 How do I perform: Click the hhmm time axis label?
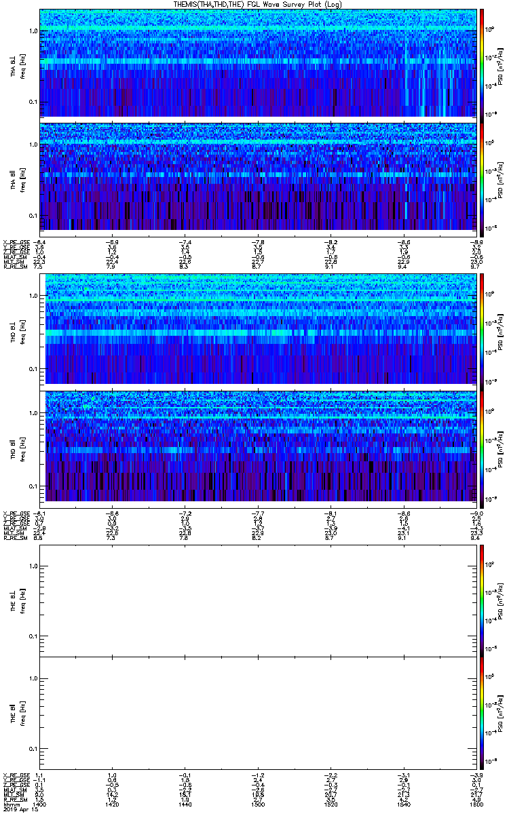[10, 805]
